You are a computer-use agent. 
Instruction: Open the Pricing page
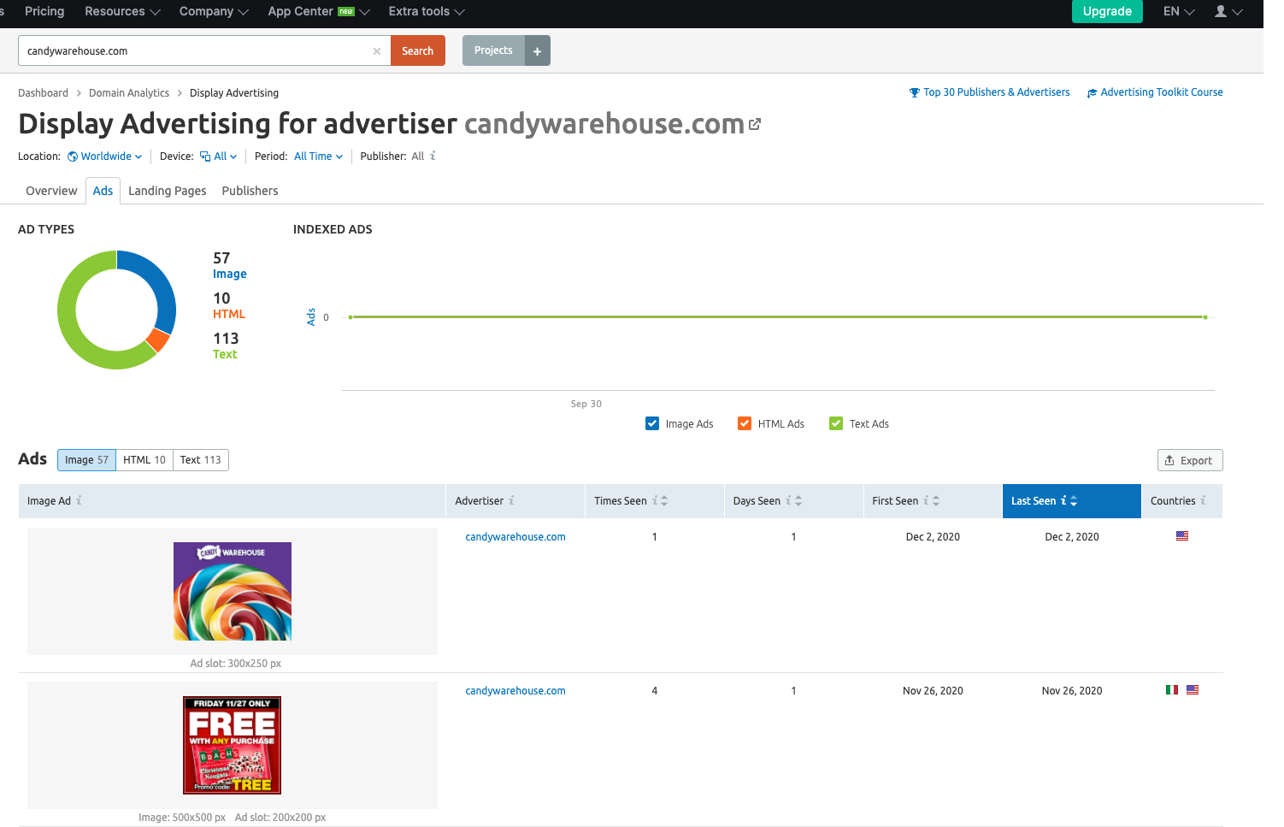tap(44, 11)
